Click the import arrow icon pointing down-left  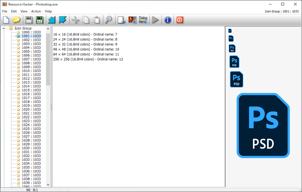52,20
